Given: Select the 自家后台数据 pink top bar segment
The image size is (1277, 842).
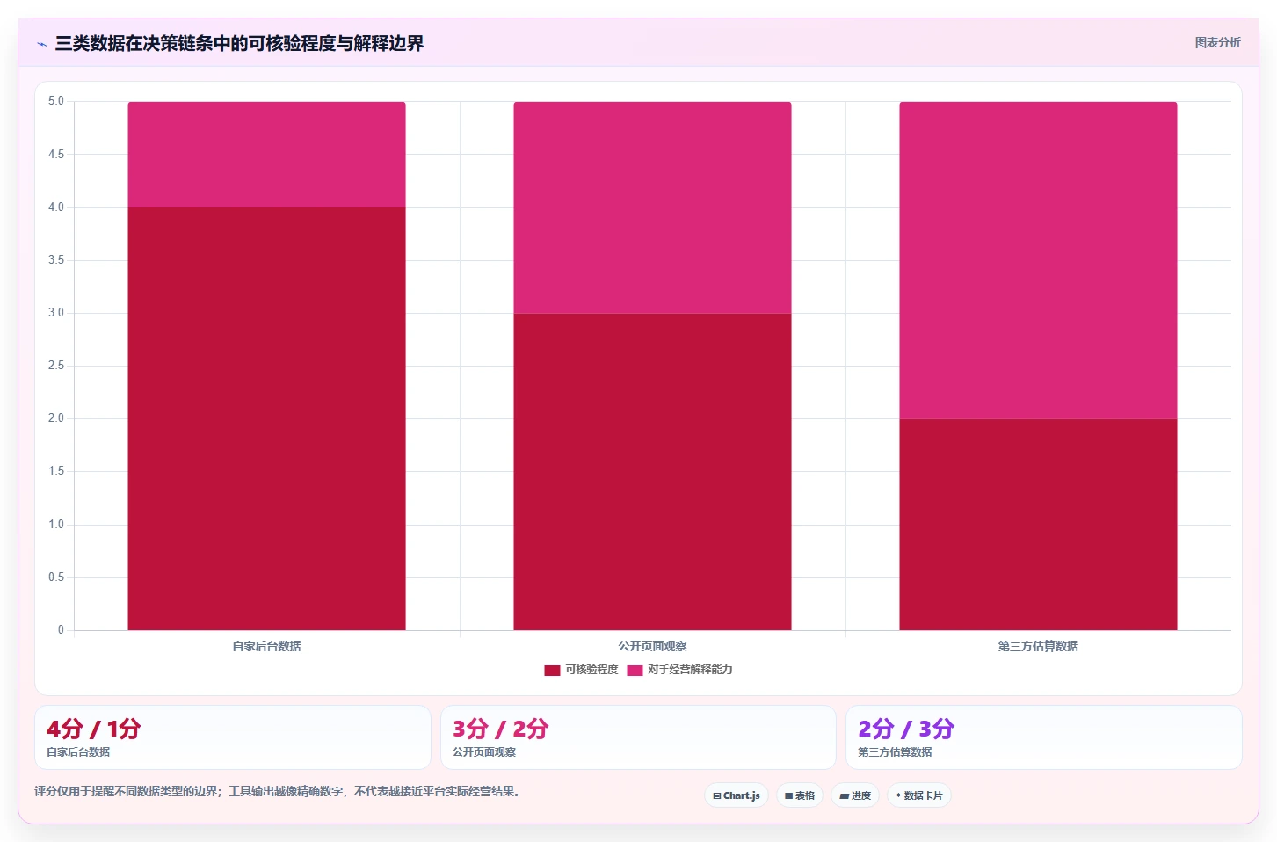Looking at the screenshot, I should [266, 155].
